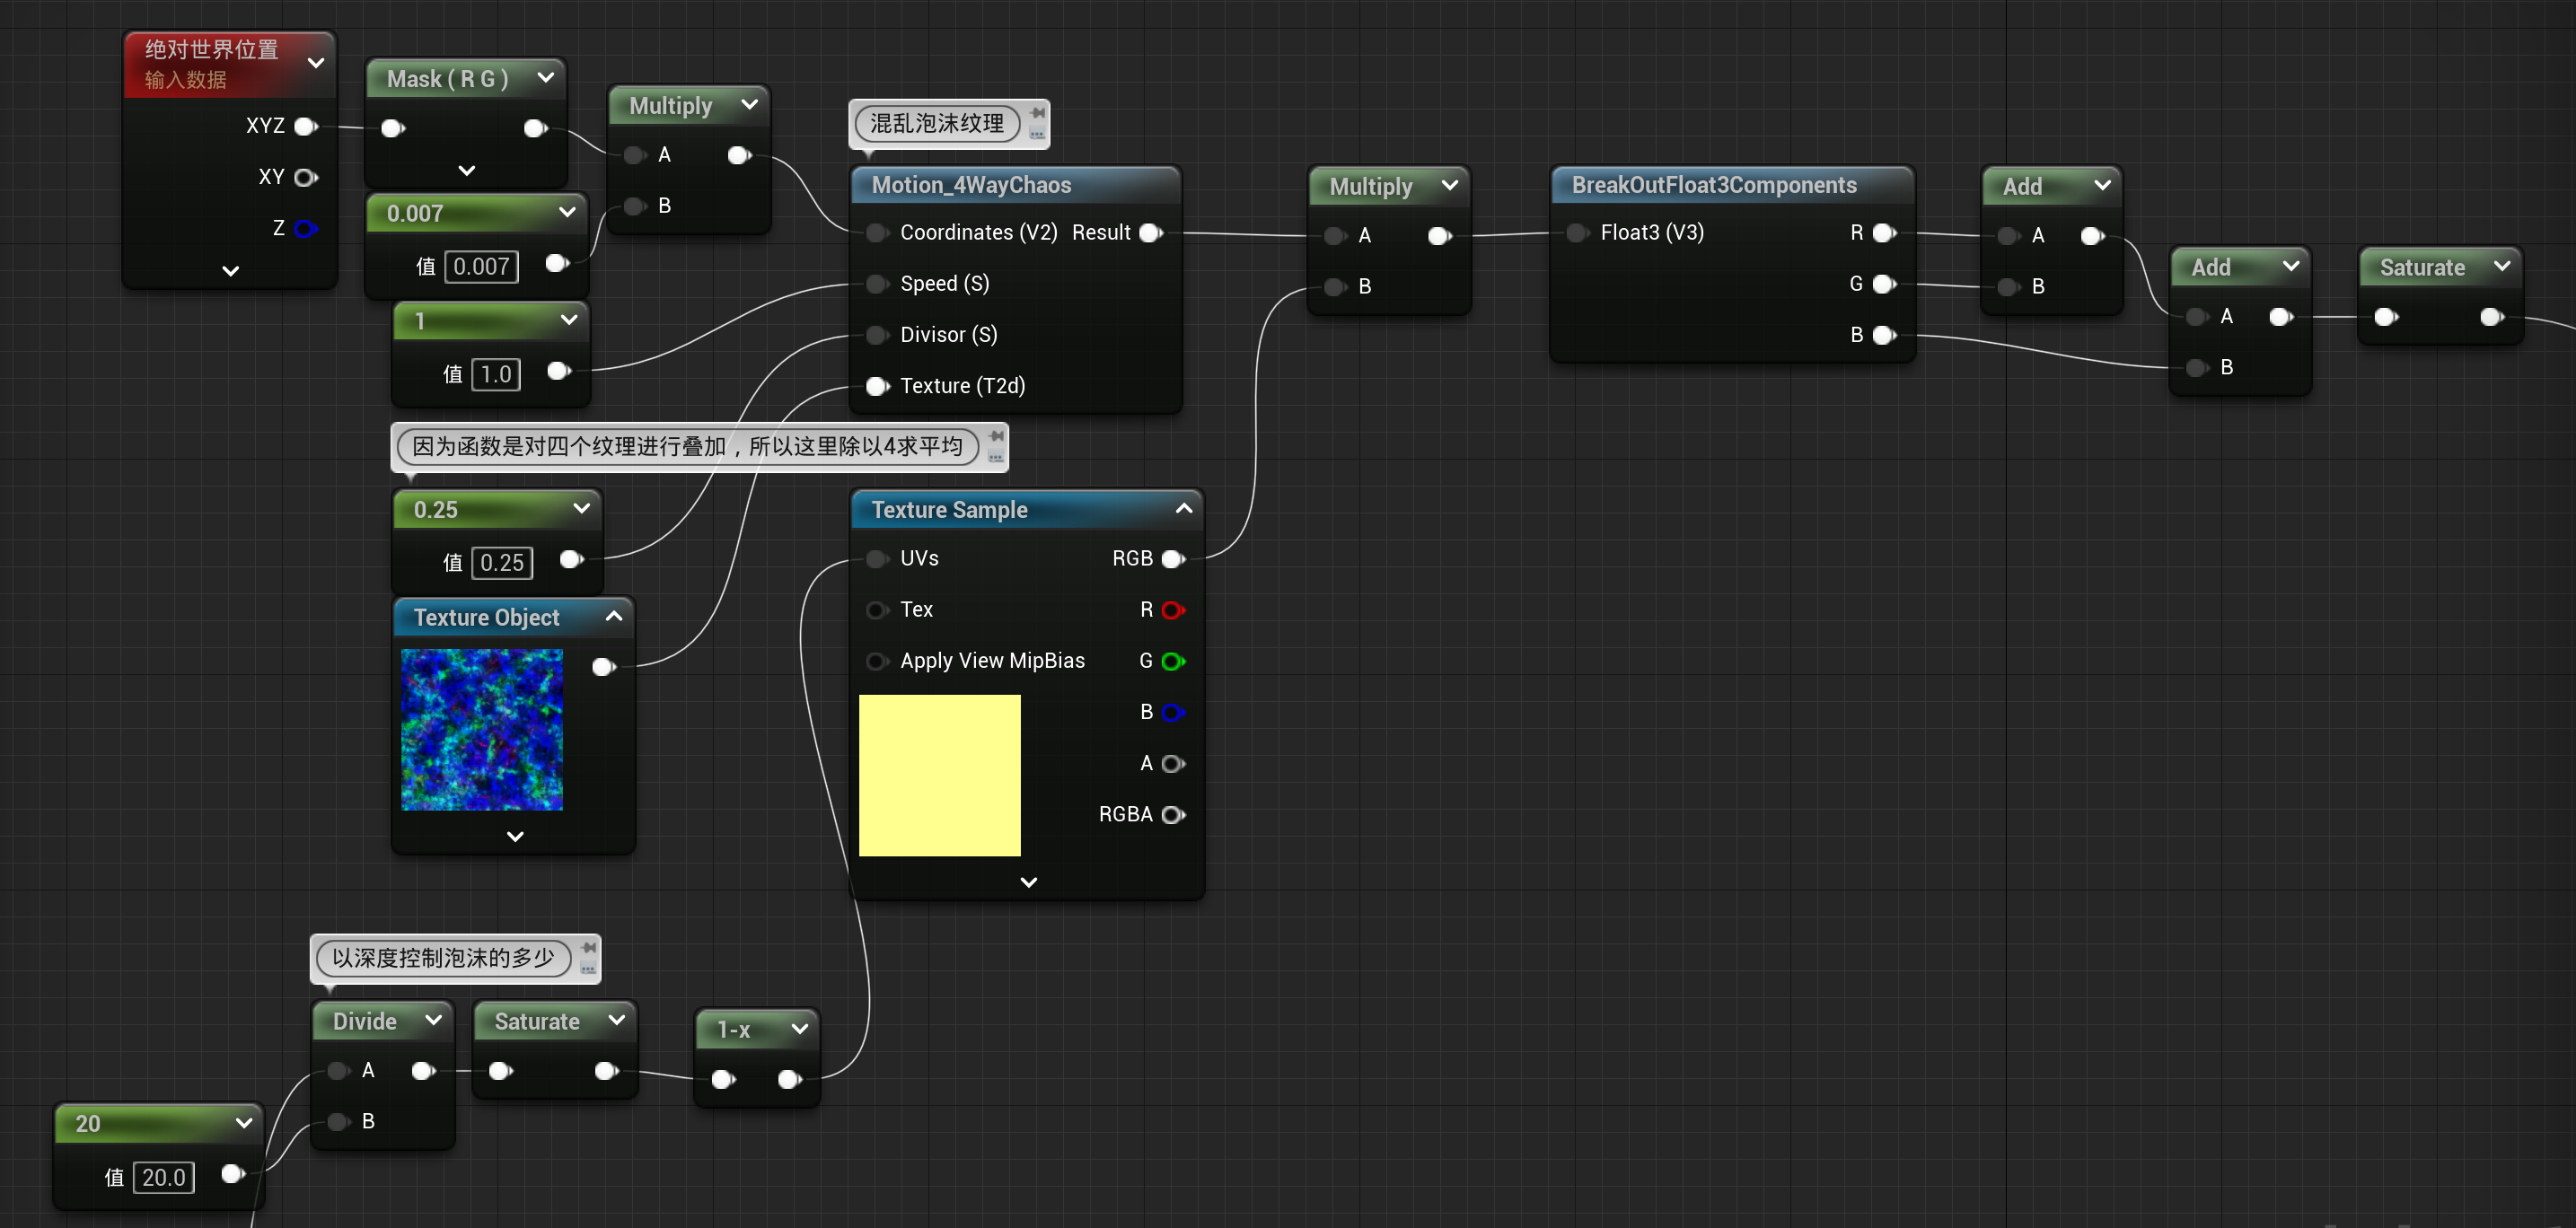The image size is (2576, 1228).
Task: Select the 混乱泡沫纹理 comment bubble
Action: tap(937, 123)
